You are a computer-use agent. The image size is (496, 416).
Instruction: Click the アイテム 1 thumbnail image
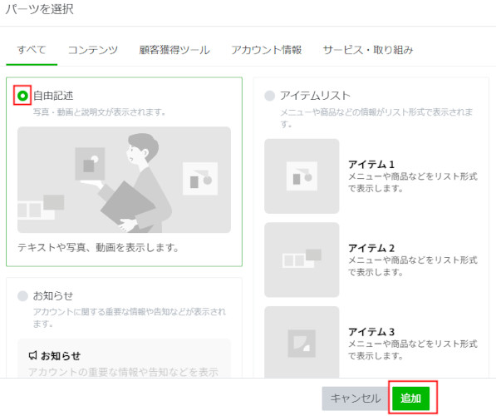[x=302, y=176]
